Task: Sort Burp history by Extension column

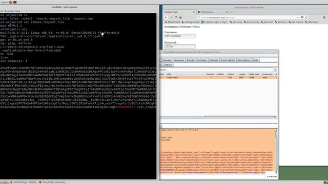Action: pos(268,74)
